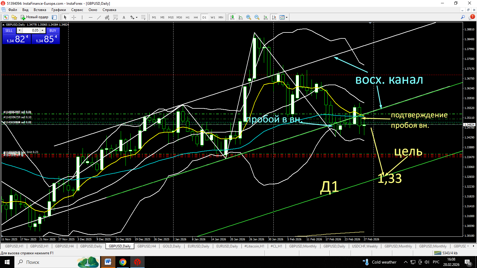Toggle the candlestick chart mode button

click(x=232, y=17)
